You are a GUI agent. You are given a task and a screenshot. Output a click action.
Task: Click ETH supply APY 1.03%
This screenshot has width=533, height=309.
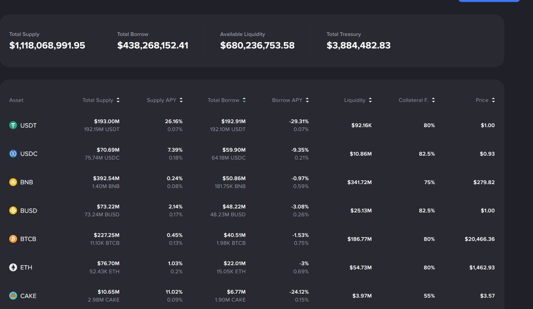click(x=175, y=264)
